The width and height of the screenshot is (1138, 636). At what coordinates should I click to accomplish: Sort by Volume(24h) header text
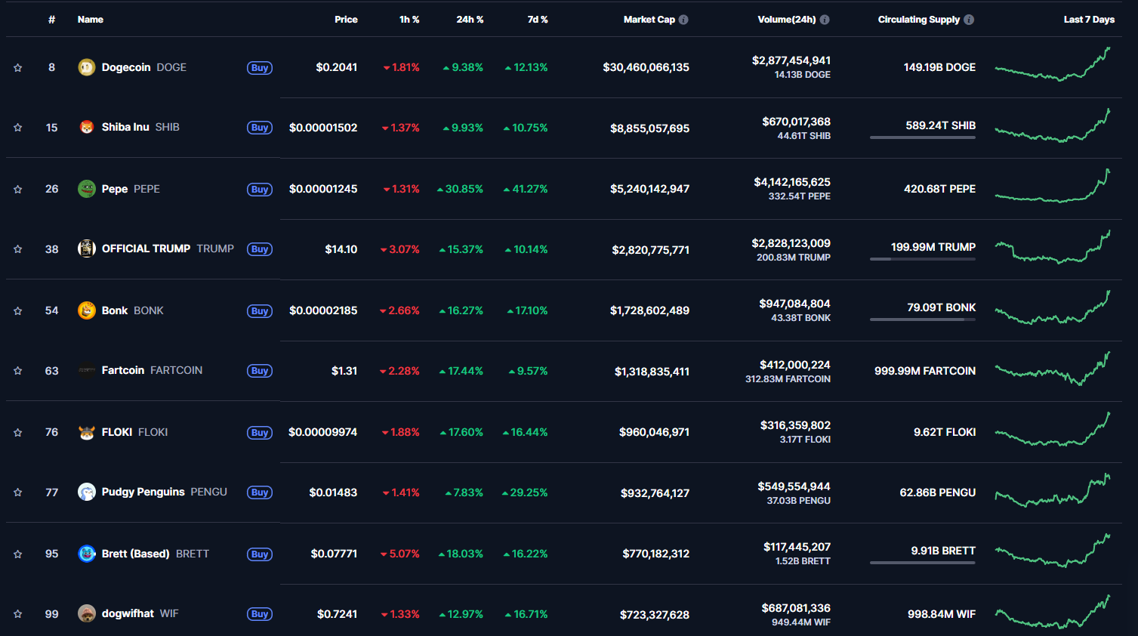787,20
